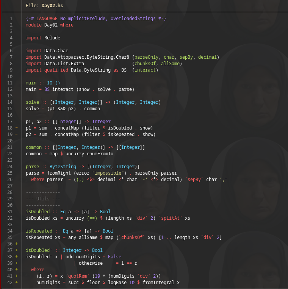Click the modified marker '~' on line 19
This screenshot has width=288, height=289.
17,134
